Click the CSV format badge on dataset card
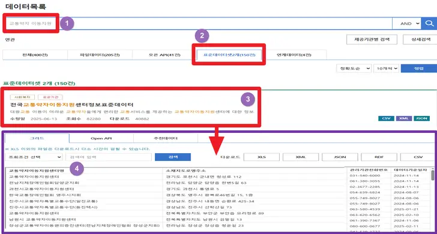 (x=386, y=118)
